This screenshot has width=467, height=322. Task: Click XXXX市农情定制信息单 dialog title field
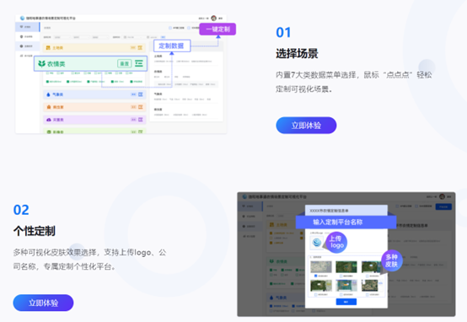pyautogui.click(x=346, y=210)
